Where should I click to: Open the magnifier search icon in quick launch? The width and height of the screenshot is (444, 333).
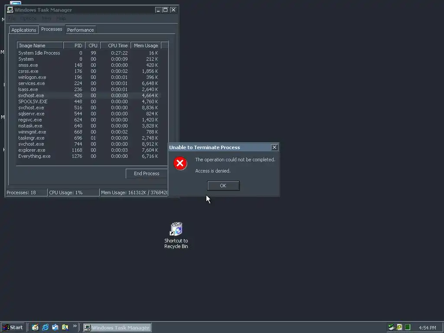(x=65, y=327)
